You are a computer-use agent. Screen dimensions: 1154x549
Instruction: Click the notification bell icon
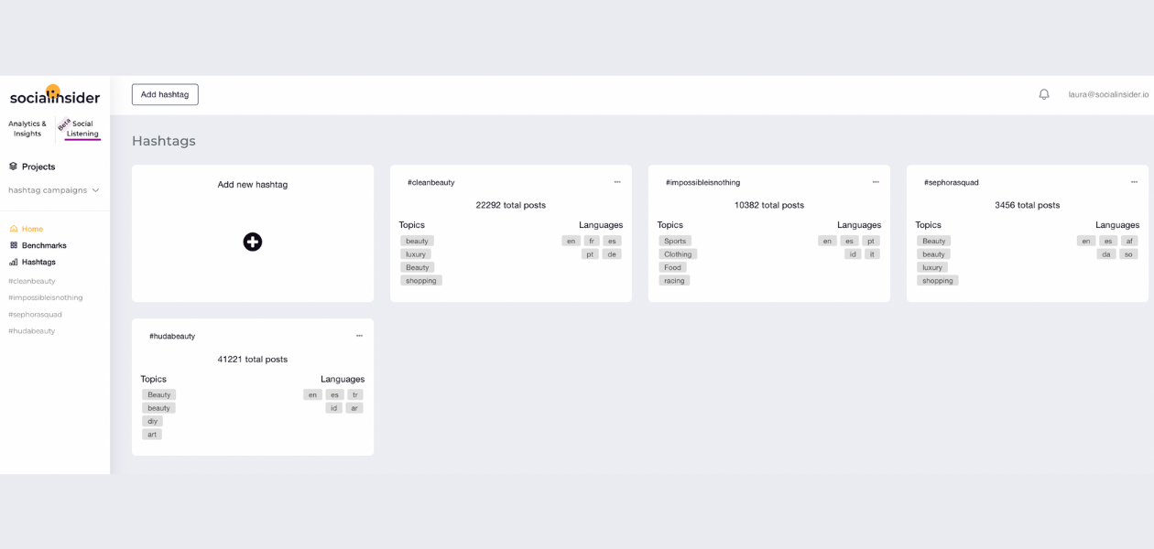(1043, 94)
